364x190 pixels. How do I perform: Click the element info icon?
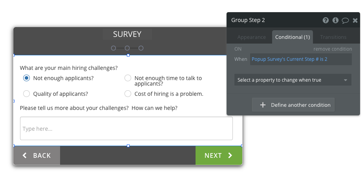coord(335,20)
